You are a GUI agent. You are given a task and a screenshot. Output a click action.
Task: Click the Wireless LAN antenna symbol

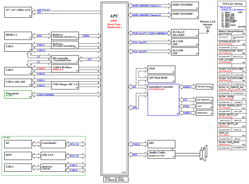[x=208, y=29]
